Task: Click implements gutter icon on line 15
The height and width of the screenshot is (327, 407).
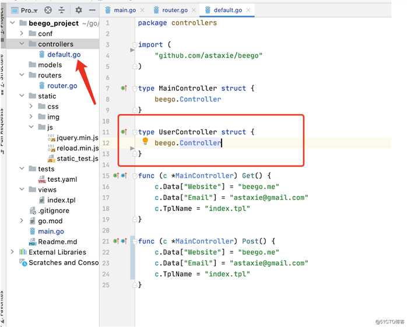Action: coord(116,175)
